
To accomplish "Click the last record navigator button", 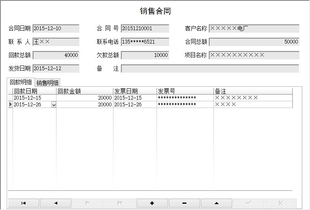I will pyautogui.click(x=120, y=203).
